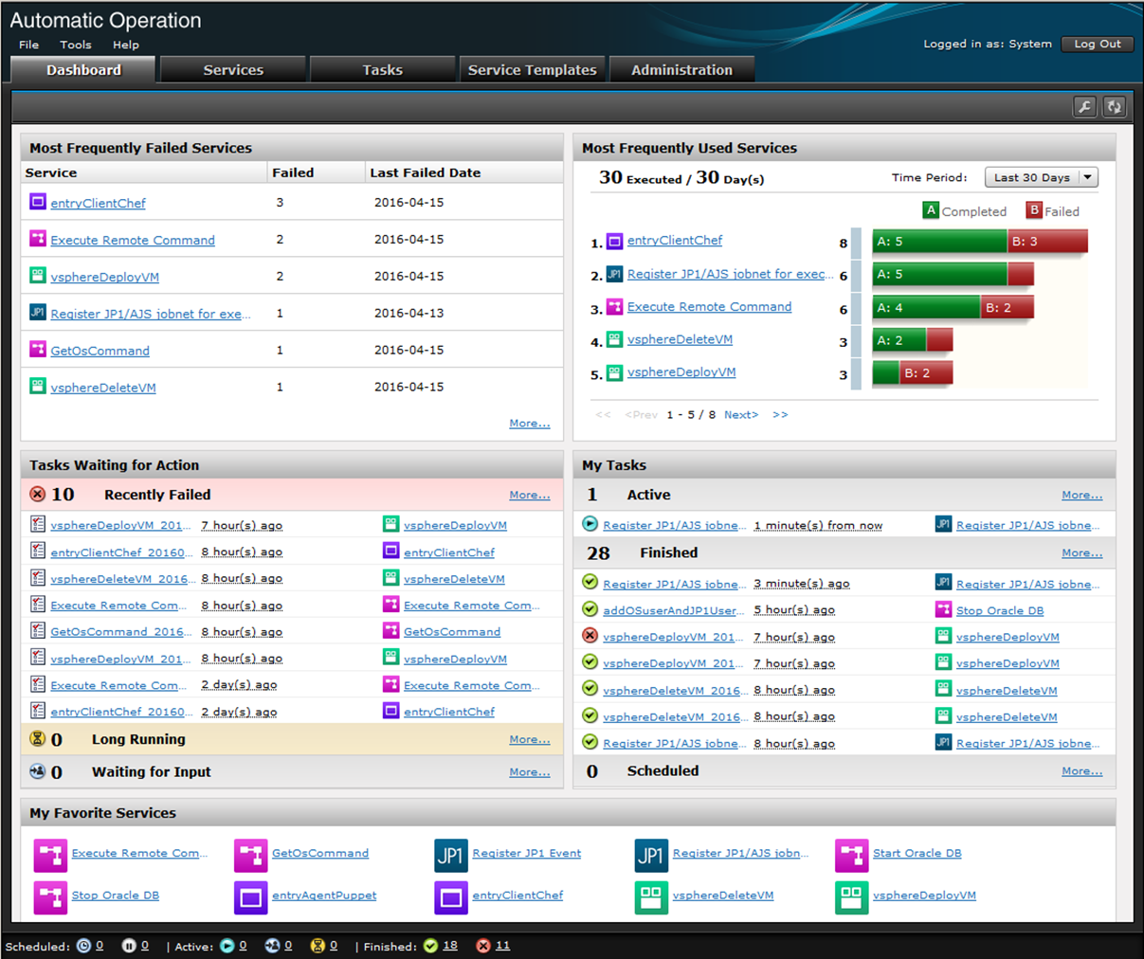Select the Dashboard tab

[83, 70]
